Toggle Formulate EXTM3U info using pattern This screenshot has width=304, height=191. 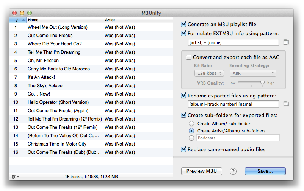(183, 33)
